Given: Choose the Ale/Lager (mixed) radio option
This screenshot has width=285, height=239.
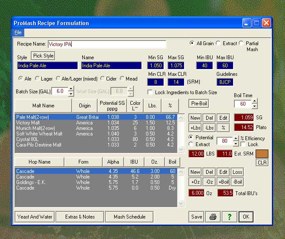Looking at the screenshot, I should coord(58,78).
